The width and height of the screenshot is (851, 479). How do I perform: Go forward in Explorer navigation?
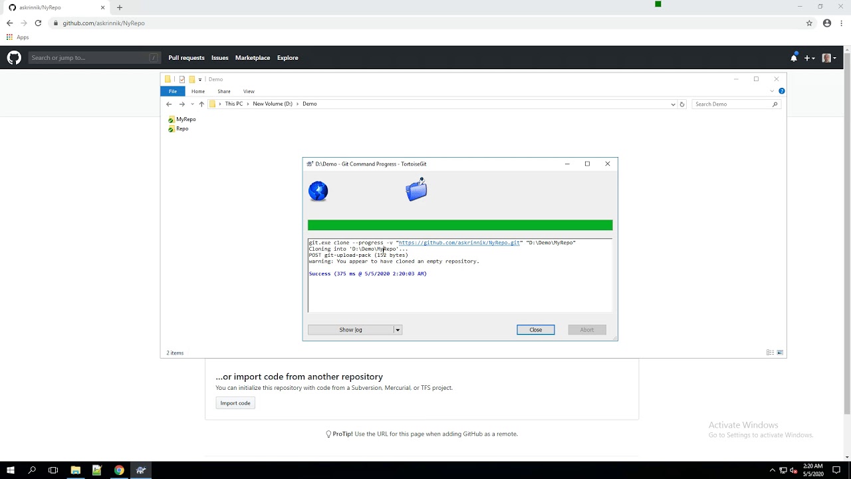pyautogui.click(x=182, y=104)
